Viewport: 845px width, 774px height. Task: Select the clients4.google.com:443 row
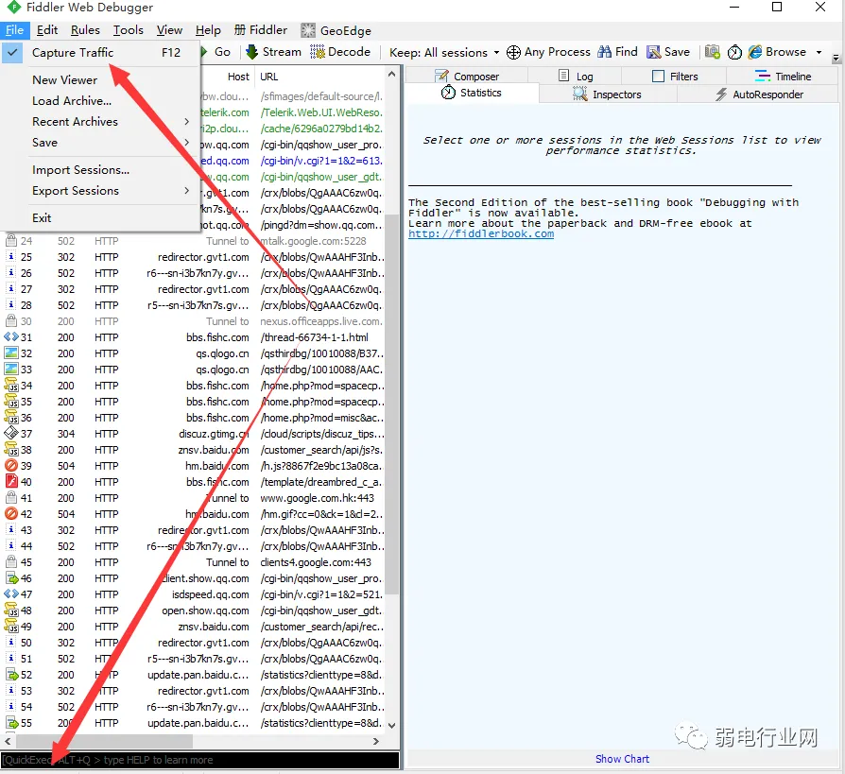(316, 562)
